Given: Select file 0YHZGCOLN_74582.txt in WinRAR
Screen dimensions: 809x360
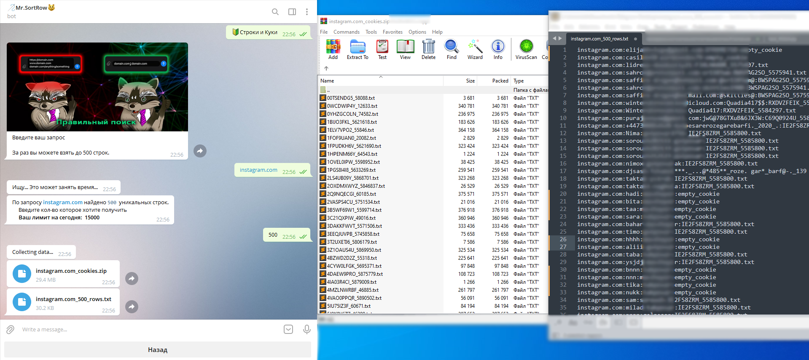Looking at the screenshot, I should tap(433, 114).
